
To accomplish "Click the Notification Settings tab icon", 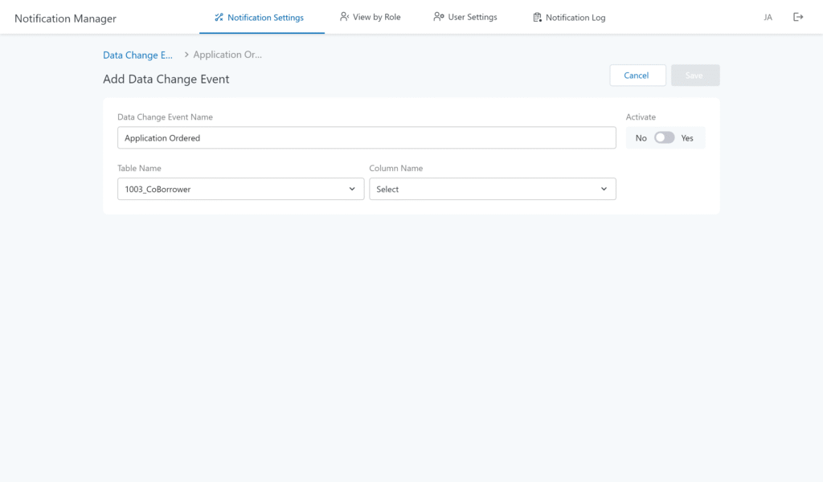I will (x=219, y=18).
